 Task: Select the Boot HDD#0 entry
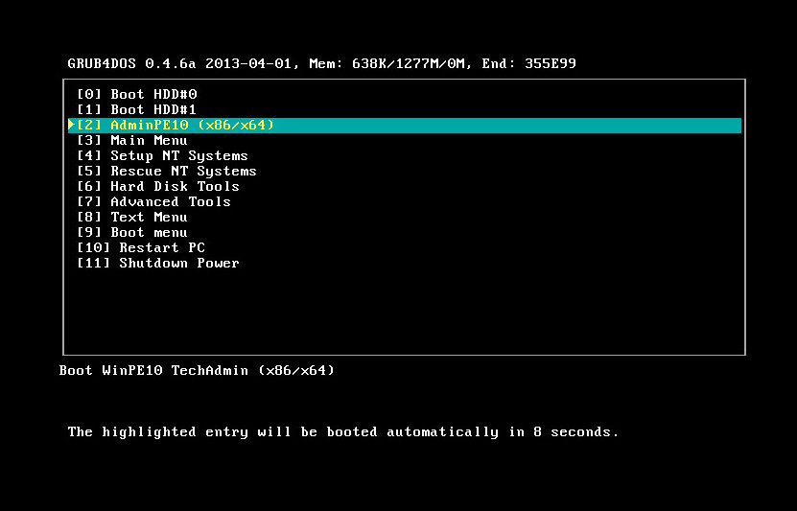click(142, 95)
